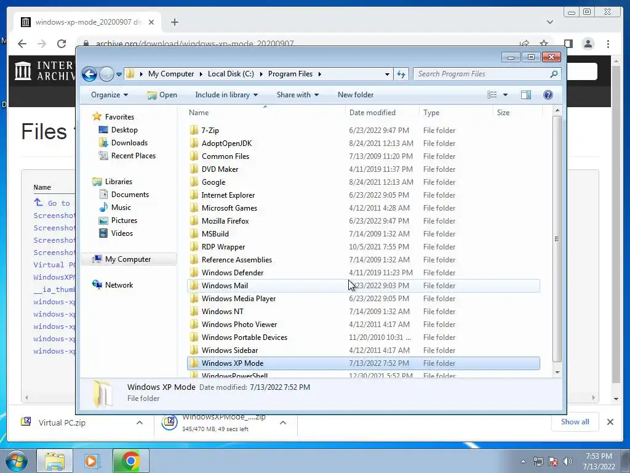Click Show all downloads in Chrome
The height and width of the screenshot is (473, 630).
[575, 422]
